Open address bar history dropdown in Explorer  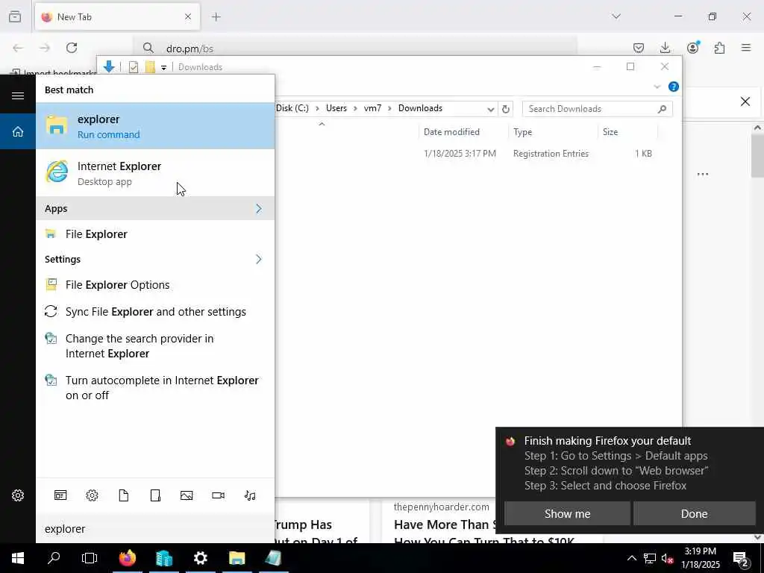(x=491, y=109)
